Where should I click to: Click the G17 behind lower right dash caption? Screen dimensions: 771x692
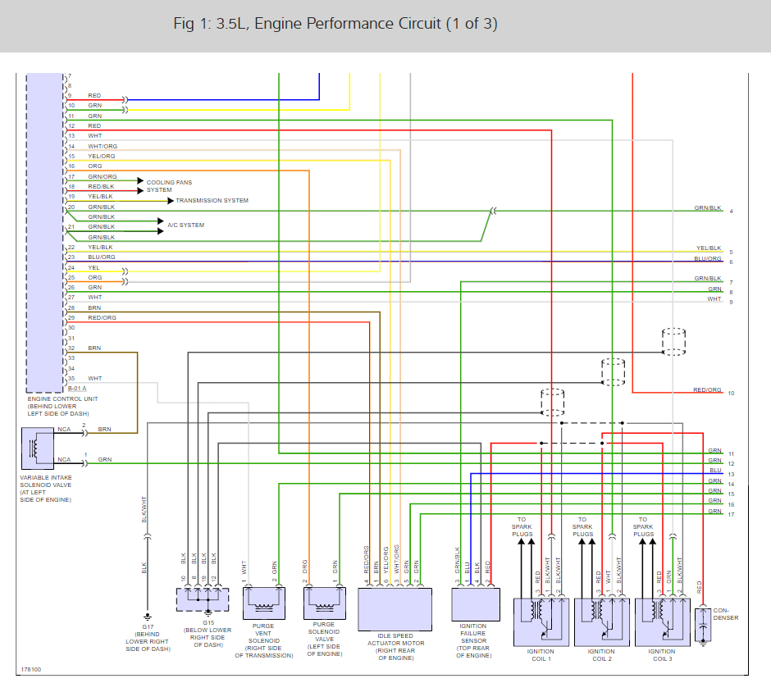[x=148, y=638]
